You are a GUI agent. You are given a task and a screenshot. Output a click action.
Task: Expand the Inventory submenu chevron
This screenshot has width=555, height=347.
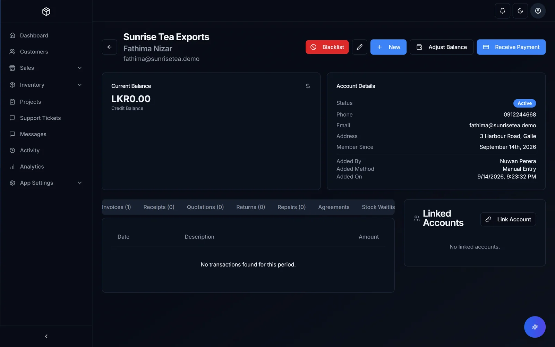[x=80, y=85]
